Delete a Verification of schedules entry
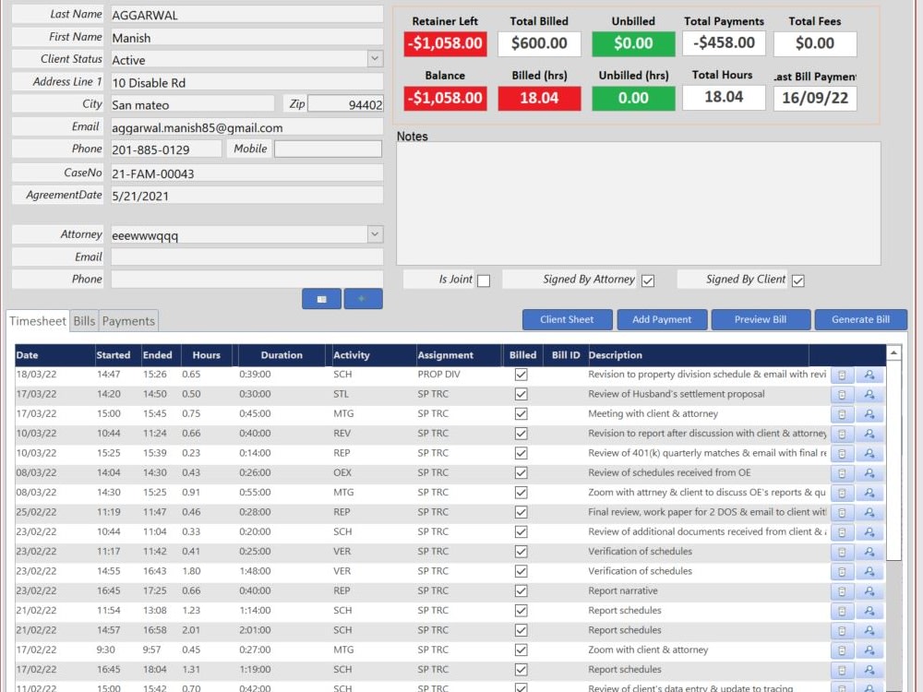 point(841,552)
